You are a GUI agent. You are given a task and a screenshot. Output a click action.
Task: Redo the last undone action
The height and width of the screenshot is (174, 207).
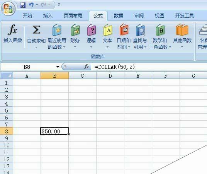44,5
